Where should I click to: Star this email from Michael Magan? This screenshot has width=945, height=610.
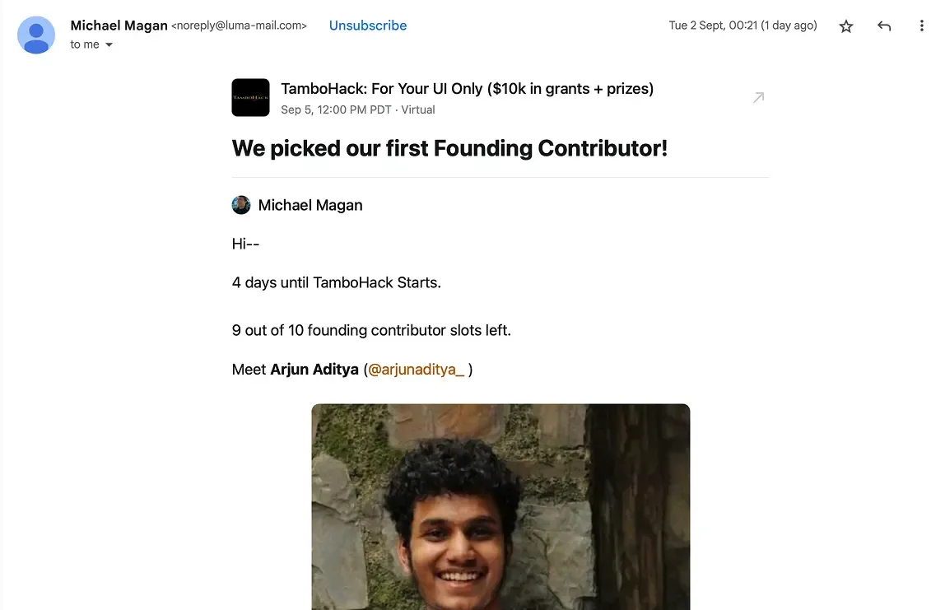846,26
